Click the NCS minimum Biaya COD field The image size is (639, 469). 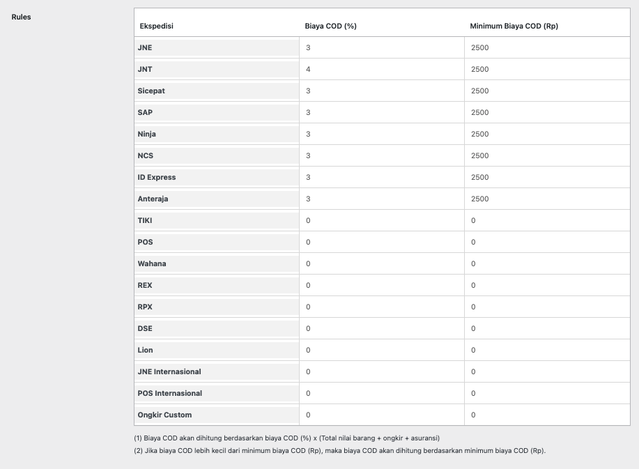click(547, 155)
